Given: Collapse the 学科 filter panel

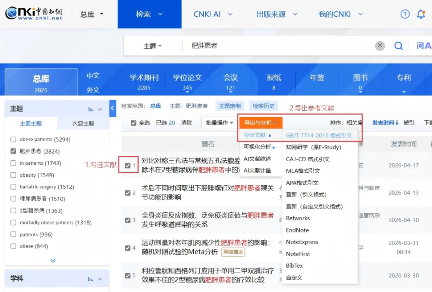Looking at the screenshot, I should click(100, 279).
